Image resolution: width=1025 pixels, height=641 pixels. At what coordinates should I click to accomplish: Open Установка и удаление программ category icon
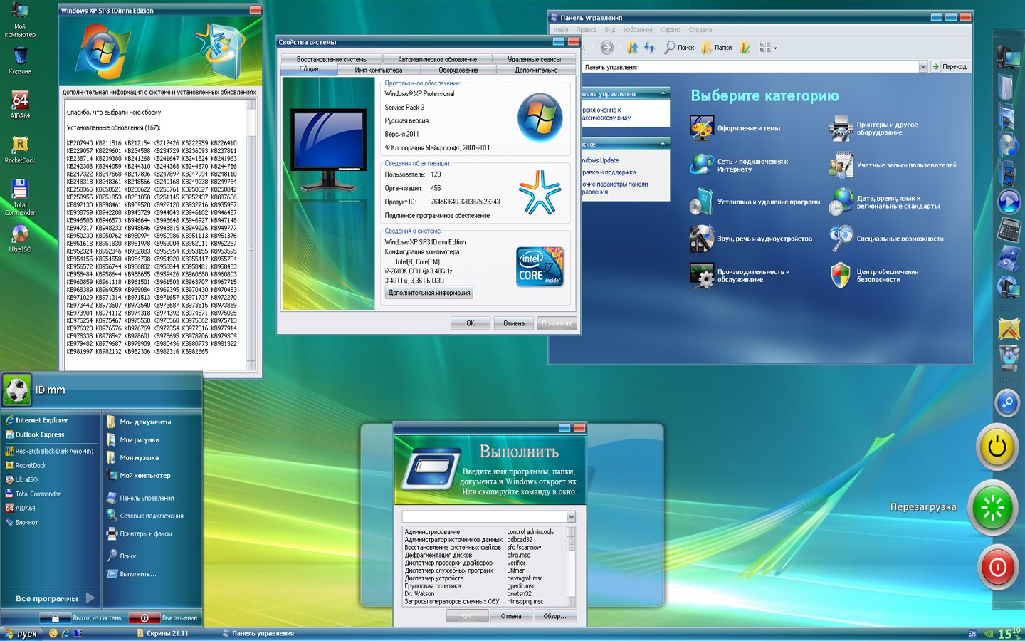pos(702,202)
